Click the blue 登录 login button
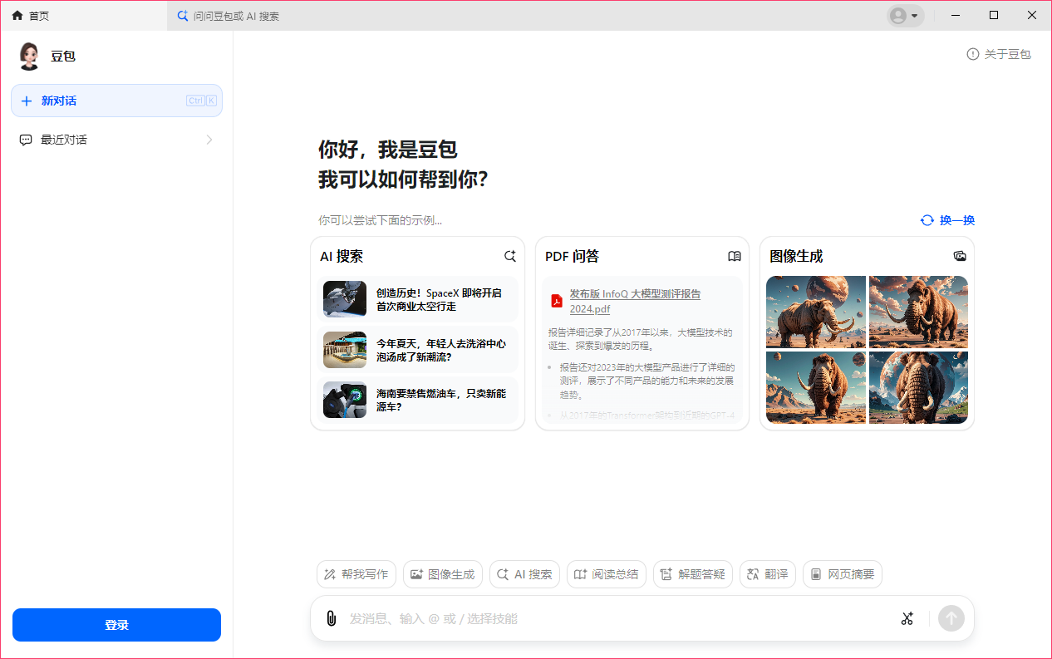The width and height of the screenshot is (1052, 659). pos(116,624)
